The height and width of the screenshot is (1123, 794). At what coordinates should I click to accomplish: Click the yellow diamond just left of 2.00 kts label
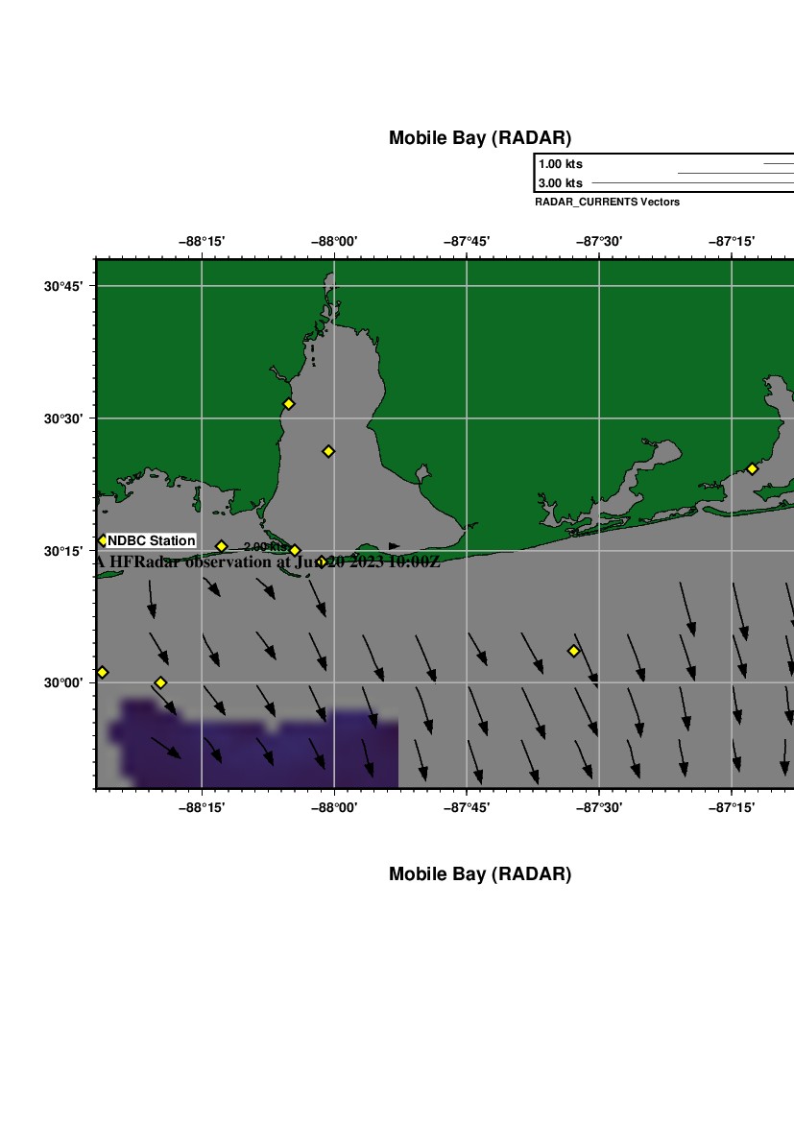click(221, 546)
